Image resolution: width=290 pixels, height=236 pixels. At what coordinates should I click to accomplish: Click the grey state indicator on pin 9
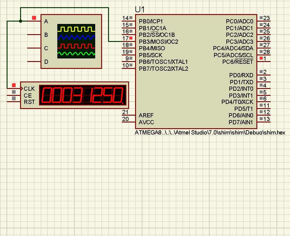(x=131, y=58)
